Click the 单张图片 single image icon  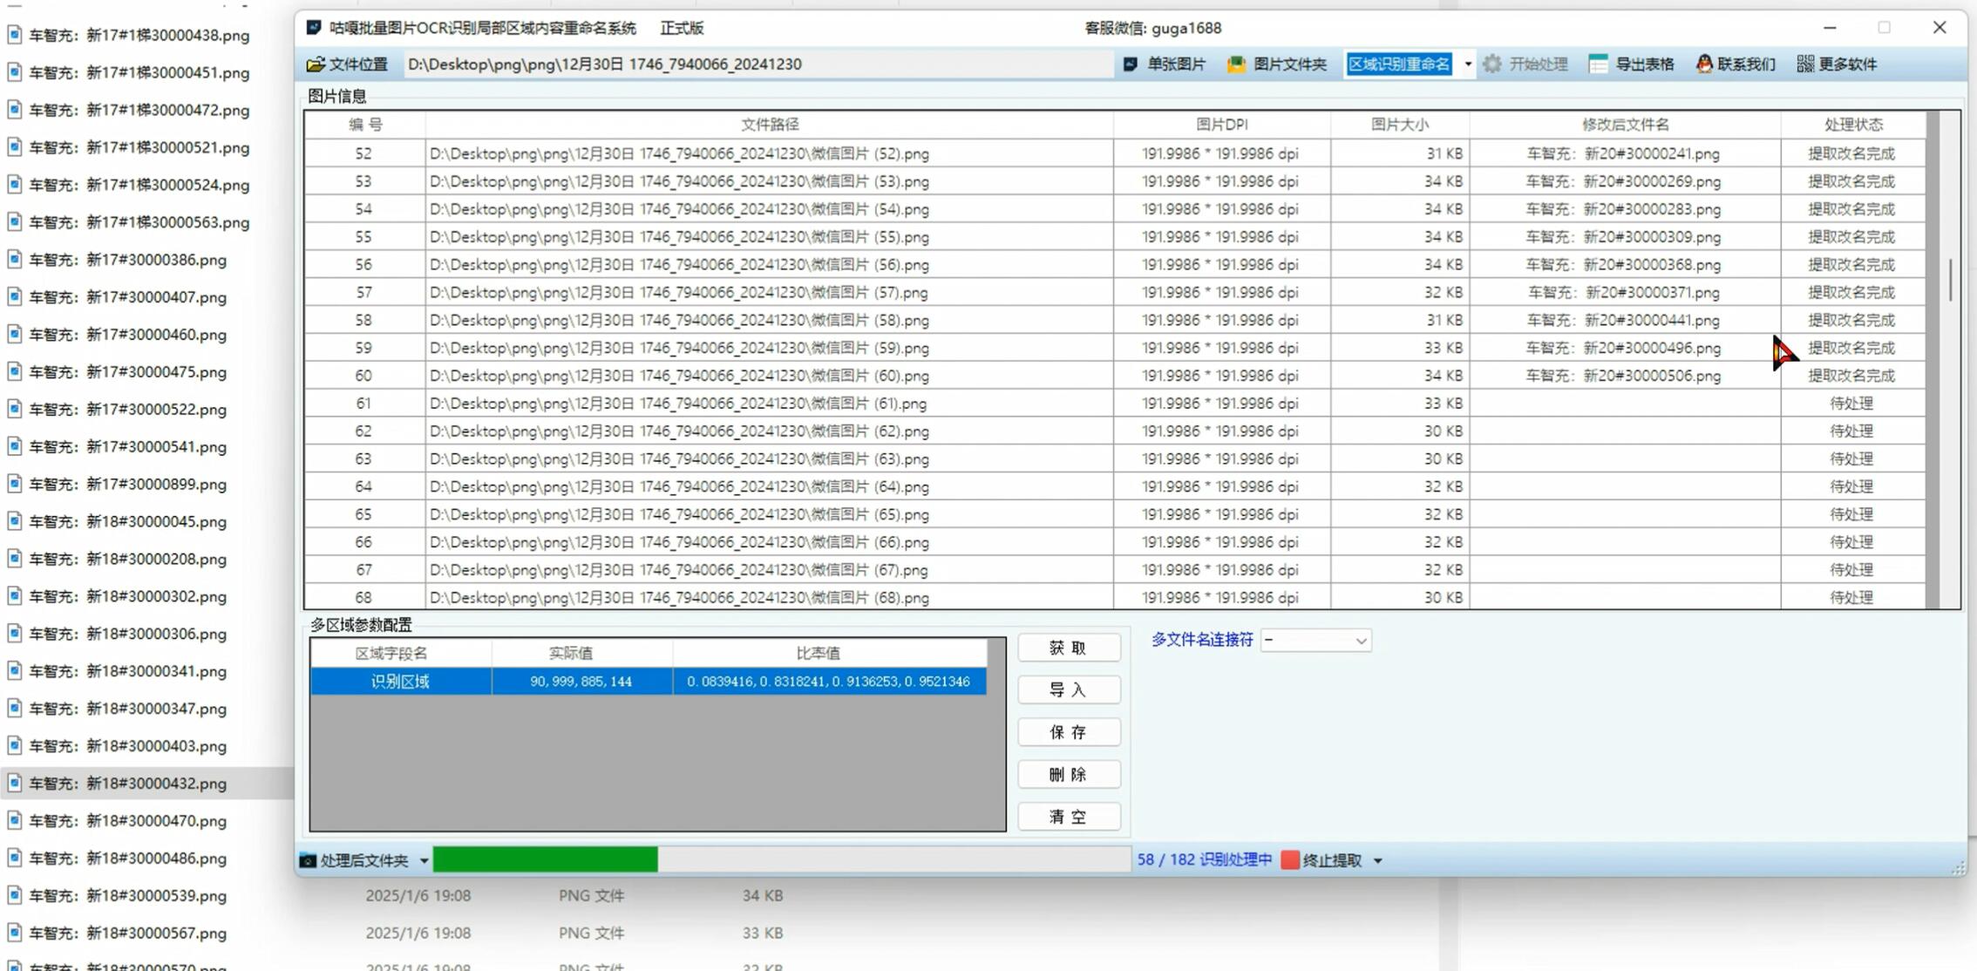tap(1131, 65)
